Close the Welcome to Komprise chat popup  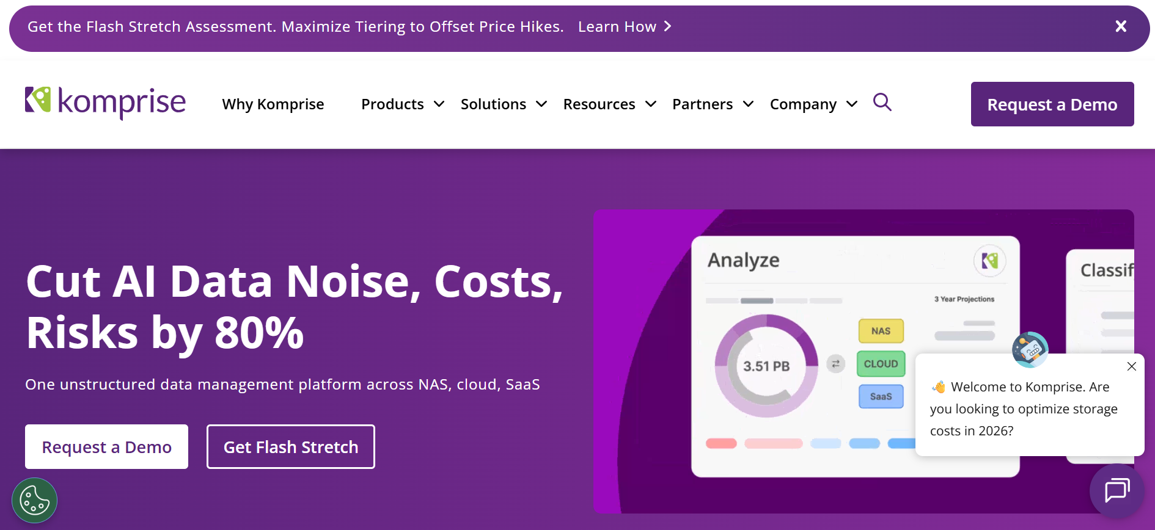pos(1131,366)
